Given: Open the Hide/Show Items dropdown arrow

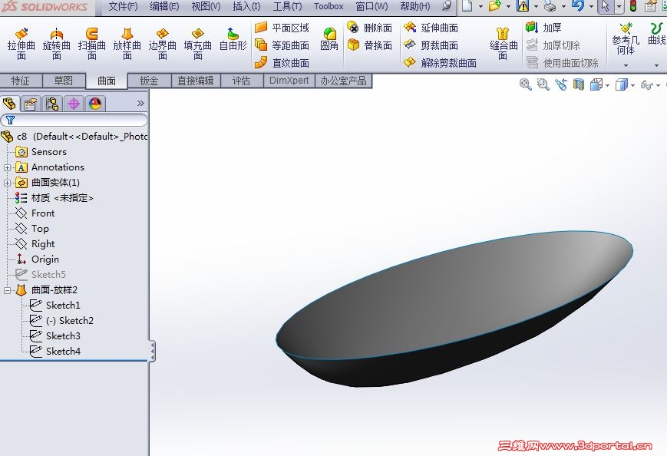Looking at the screenshot, I should [x=658, y=85].
